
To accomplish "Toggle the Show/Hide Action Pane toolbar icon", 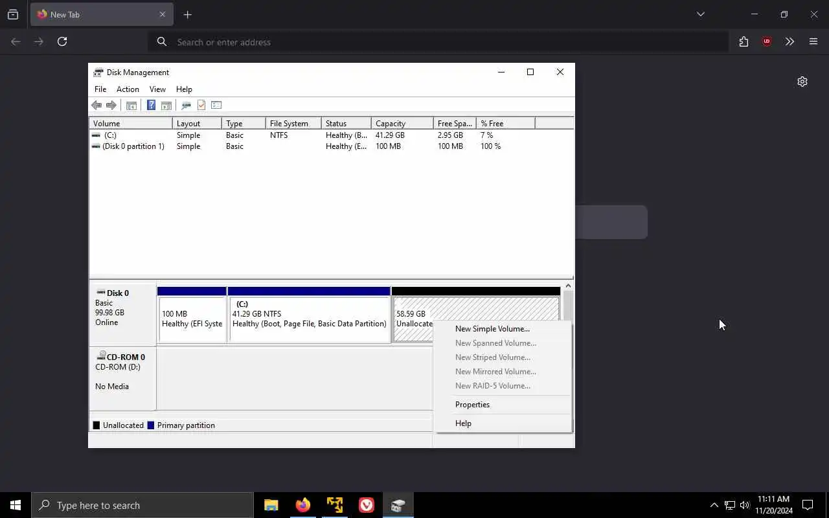I will click(x=166, y=105).
